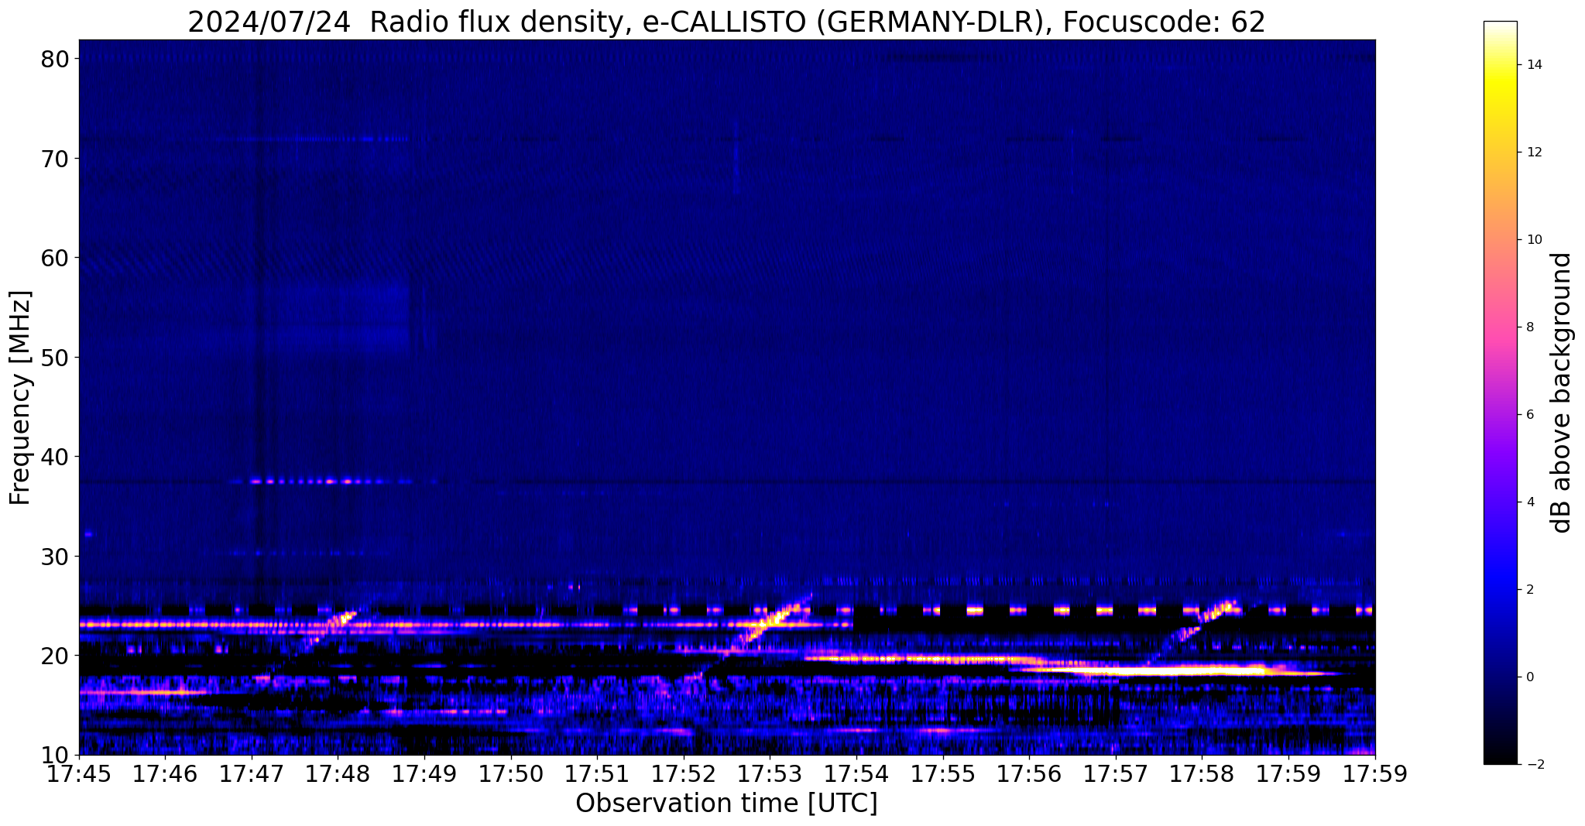Click the 17:51 time tick label

(598, 774)
